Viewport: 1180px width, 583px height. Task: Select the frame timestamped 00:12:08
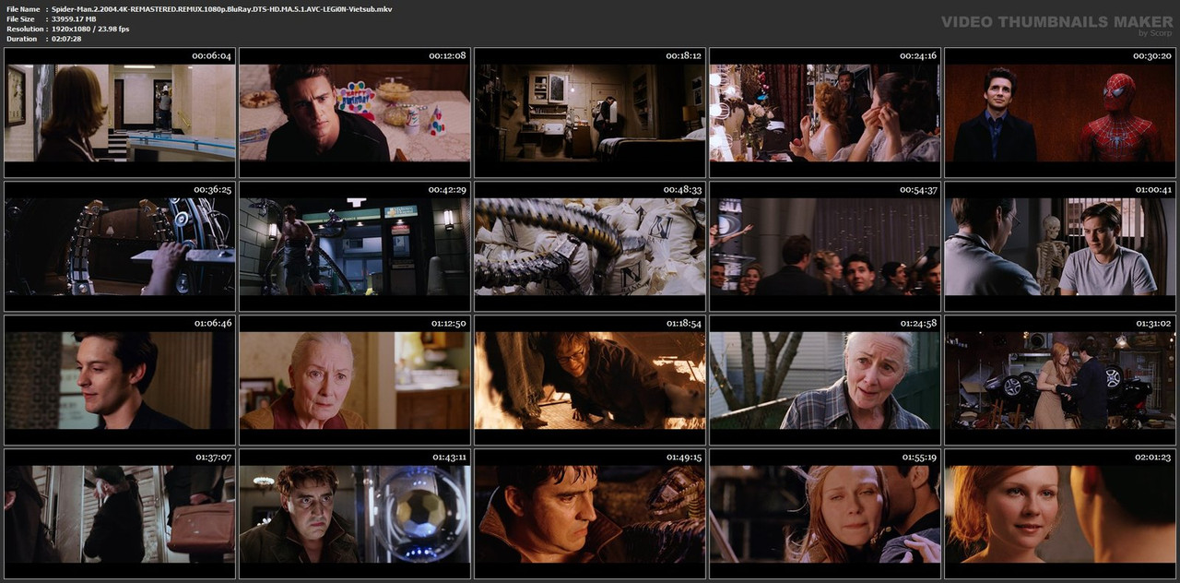(x=355, y=113)
